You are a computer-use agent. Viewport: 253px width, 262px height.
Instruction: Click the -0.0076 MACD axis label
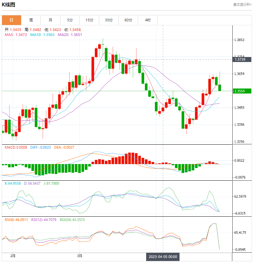pyautogui.click(x=240, y=177)
